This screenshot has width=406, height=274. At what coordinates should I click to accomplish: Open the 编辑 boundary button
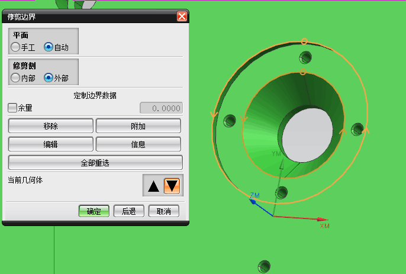(51, 144)
